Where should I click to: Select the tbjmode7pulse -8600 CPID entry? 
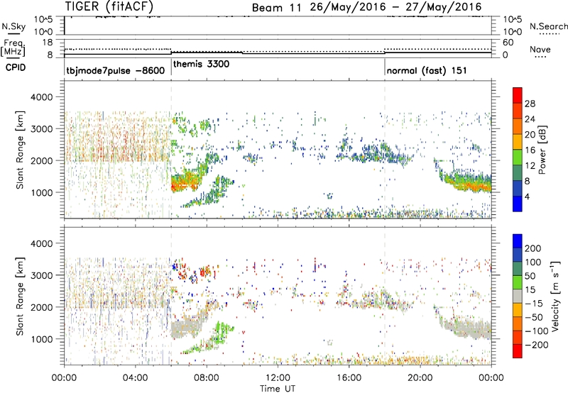[x=116, y=70]
